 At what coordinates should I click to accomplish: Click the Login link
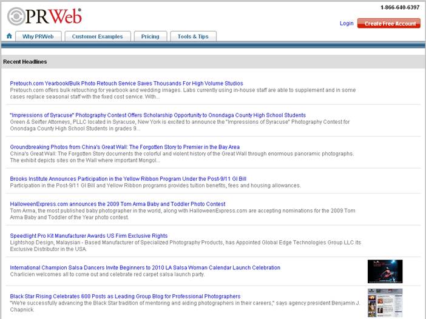pos(347,23)
